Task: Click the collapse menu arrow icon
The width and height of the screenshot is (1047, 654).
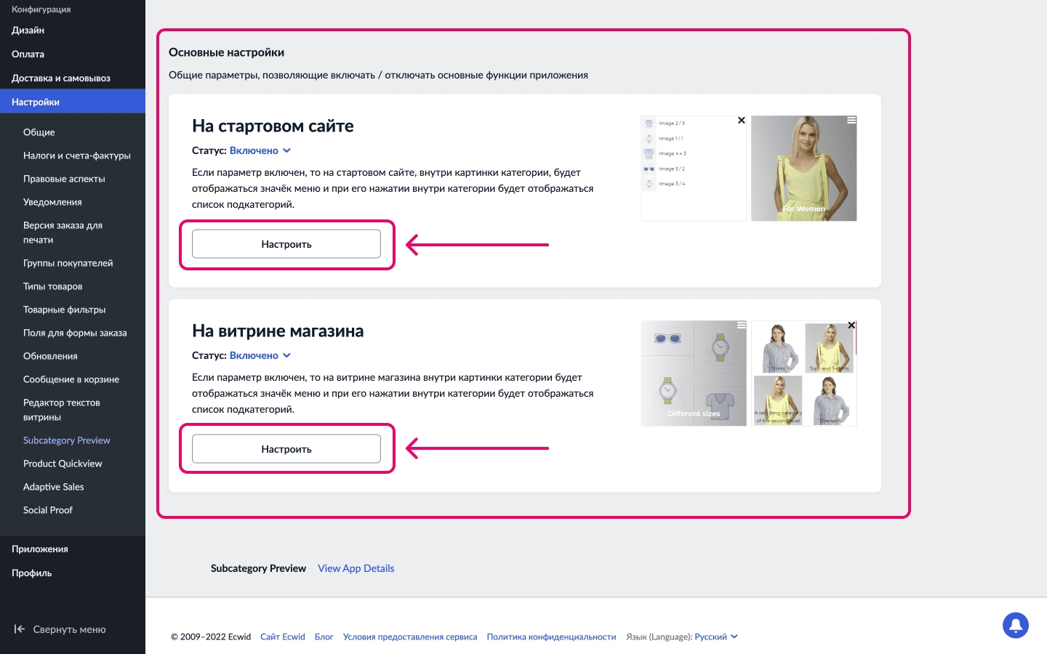Action: tap(20, 629)
